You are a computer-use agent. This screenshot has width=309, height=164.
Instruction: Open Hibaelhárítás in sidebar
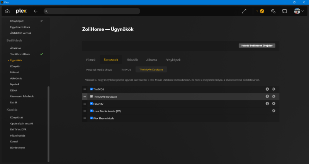(18, 136)
